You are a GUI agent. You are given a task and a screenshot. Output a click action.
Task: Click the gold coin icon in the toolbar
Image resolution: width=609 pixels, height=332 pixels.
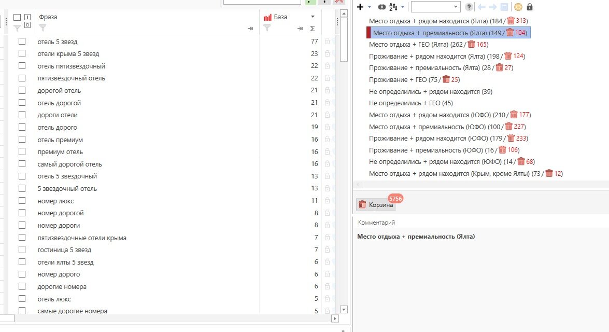click(519, 7)
